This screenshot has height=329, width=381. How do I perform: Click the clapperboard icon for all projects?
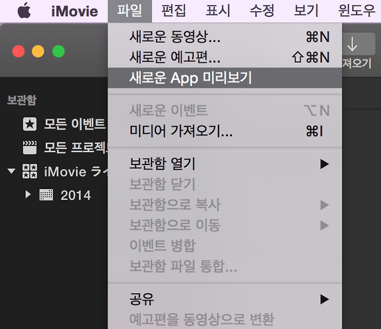click(30, 148)
